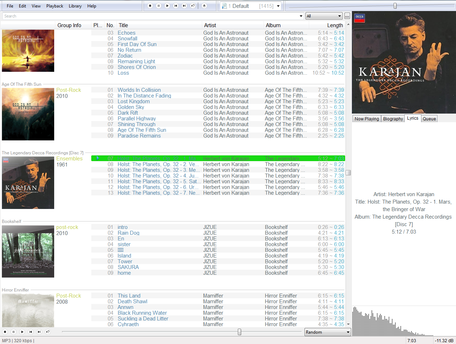Pause the track with the top toolbar Pause icon
Image resolution: width=456 pixels, height=344 pixels.
click(x=159, y=6)
